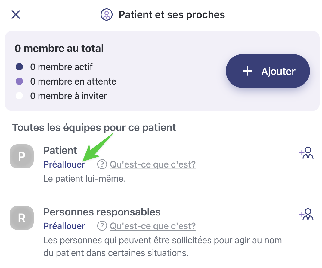Click Préallouer under Personnes responsables
This screenshot has height=268, width=322.
pyautogui.click(x=64, y=226)
